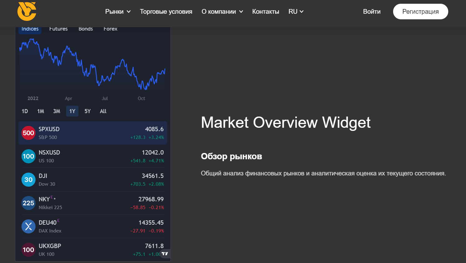466x263 pixels.
Task: Select the NKY symbol name
Action: click(x=44, y=199)
